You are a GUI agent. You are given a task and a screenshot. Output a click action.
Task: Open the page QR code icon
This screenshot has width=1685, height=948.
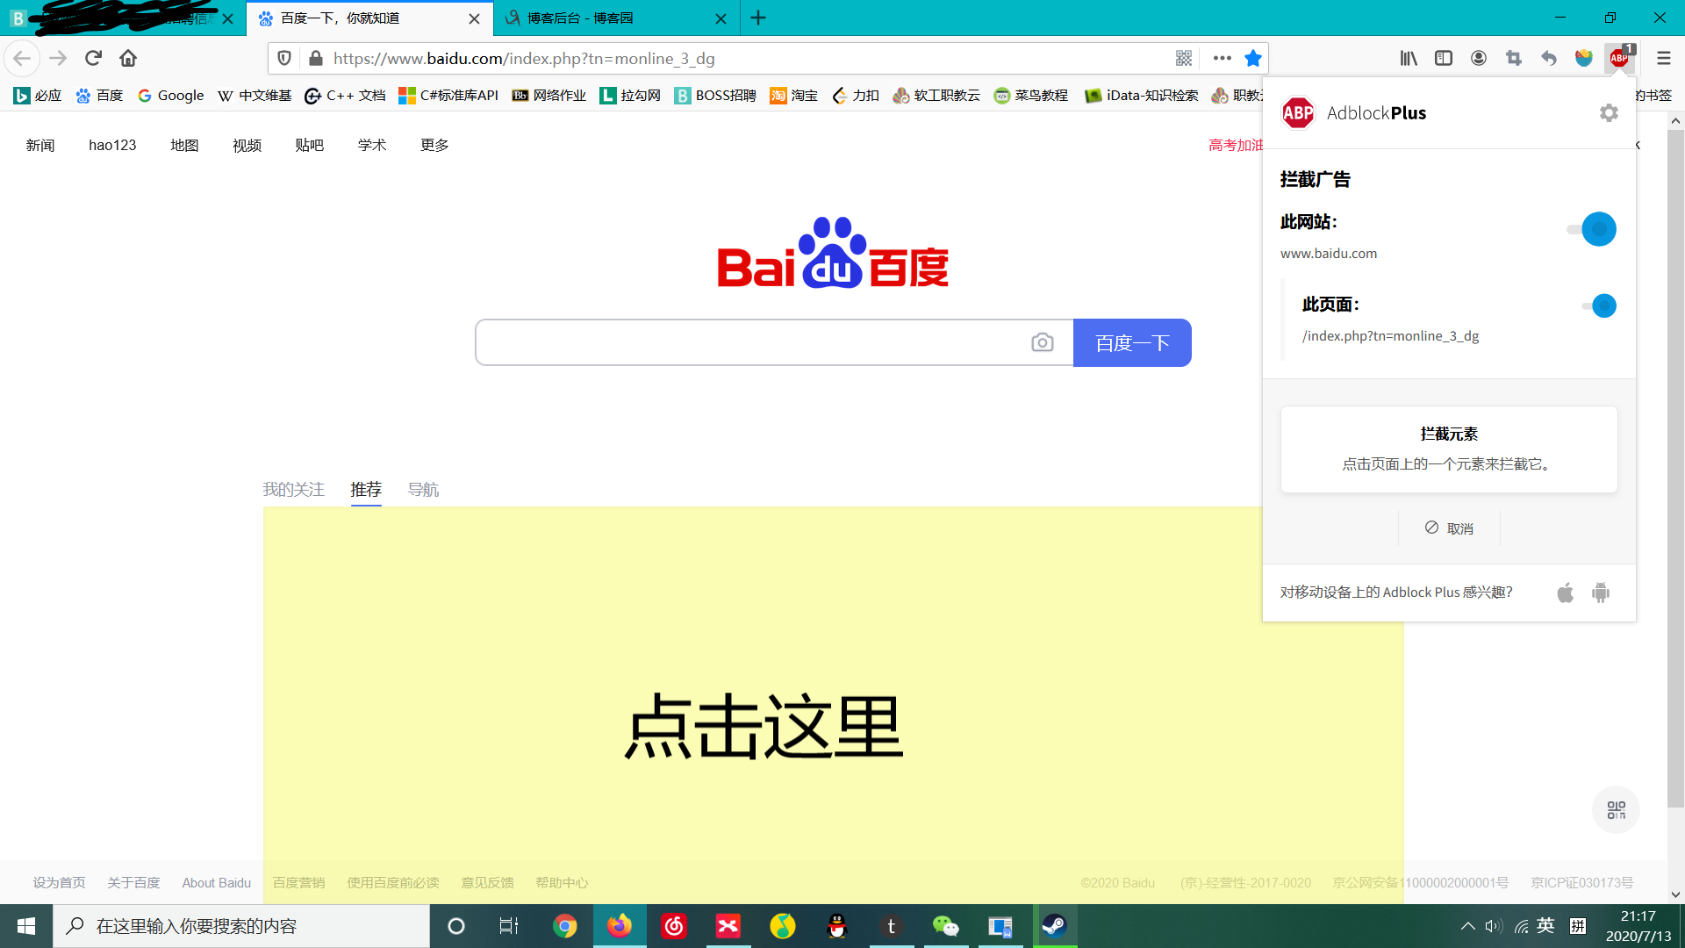point(1184,58)
